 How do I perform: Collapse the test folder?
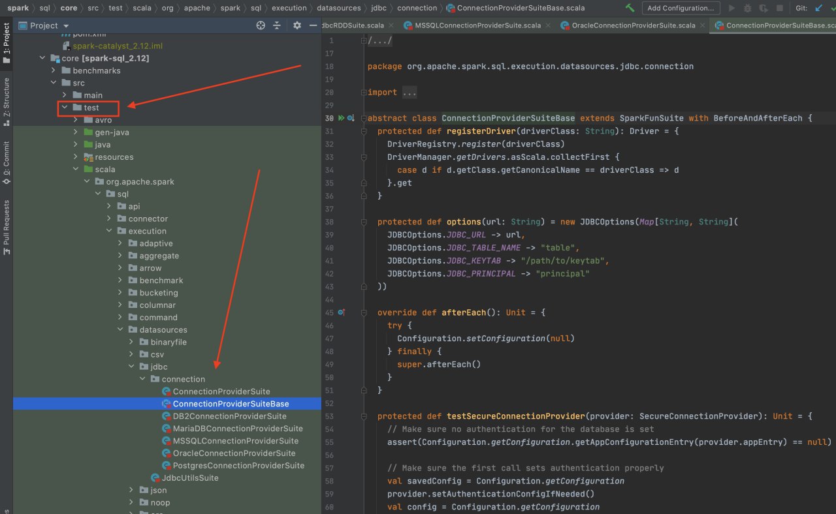[65, 108]
